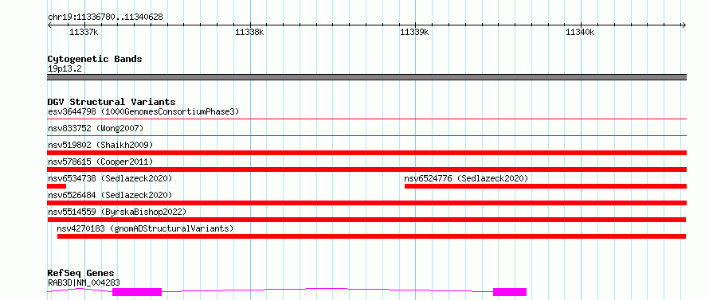709x300 pixels.
Task: Click the 11338k ruler tick label
Action: point(249,32)
